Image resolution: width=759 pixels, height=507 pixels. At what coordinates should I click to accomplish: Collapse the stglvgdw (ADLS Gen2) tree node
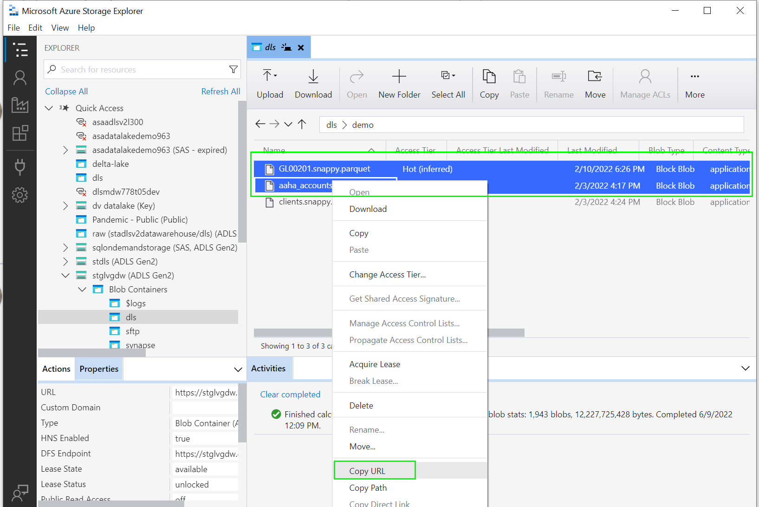(x=65, y=275)
